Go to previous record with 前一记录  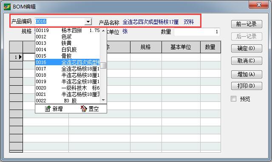[x=246, y=24]
